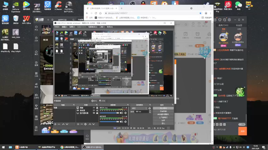
Task: Toggle visibility of the image source
Action: point(94,108)
